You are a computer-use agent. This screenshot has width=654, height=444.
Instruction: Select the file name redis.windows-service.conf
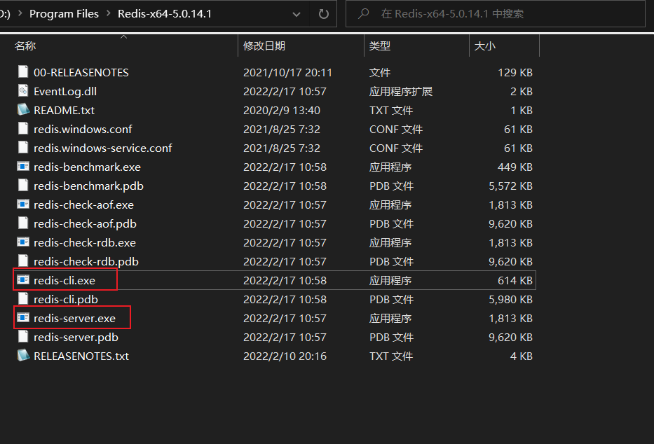102,148
